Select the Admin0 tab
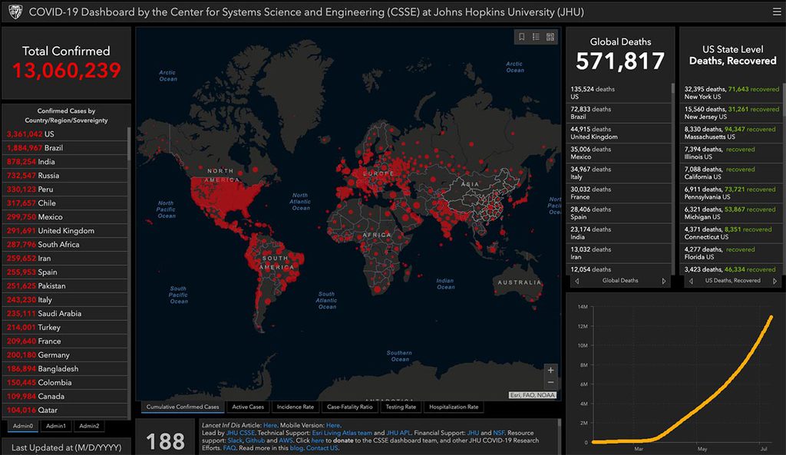 point(23,426)
